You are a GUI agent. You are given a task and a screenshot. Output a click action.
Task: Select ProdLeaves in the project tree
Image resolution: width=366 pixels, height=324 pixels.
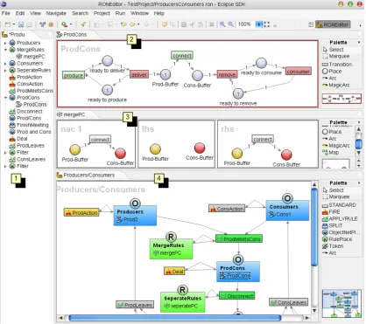tap(27, 146)
